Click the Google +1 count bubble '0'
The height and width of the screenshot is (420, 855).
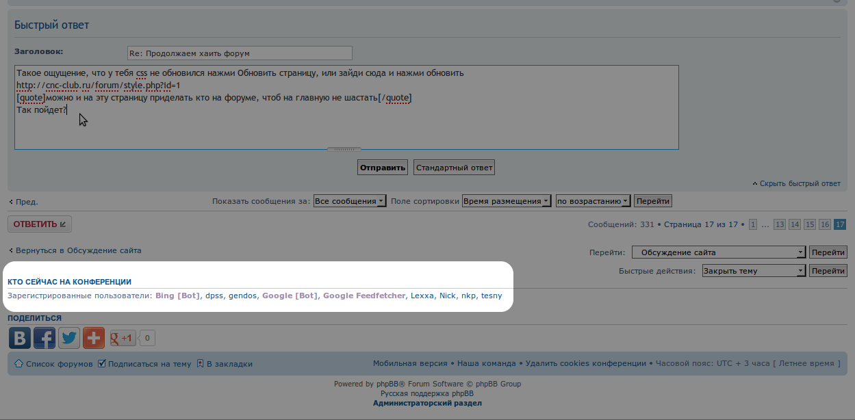click(x=147, y=338)
